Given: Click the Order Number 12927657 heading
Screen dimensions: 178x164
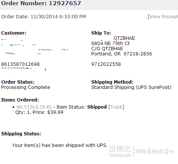Looking at the screenshot, I should 41,3.
